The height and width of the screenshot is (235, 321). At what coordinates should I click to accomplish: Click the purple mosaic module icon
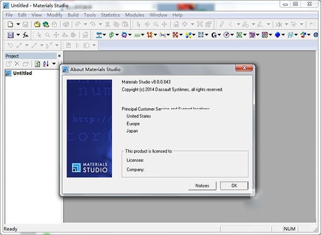(x=252, y=35)
